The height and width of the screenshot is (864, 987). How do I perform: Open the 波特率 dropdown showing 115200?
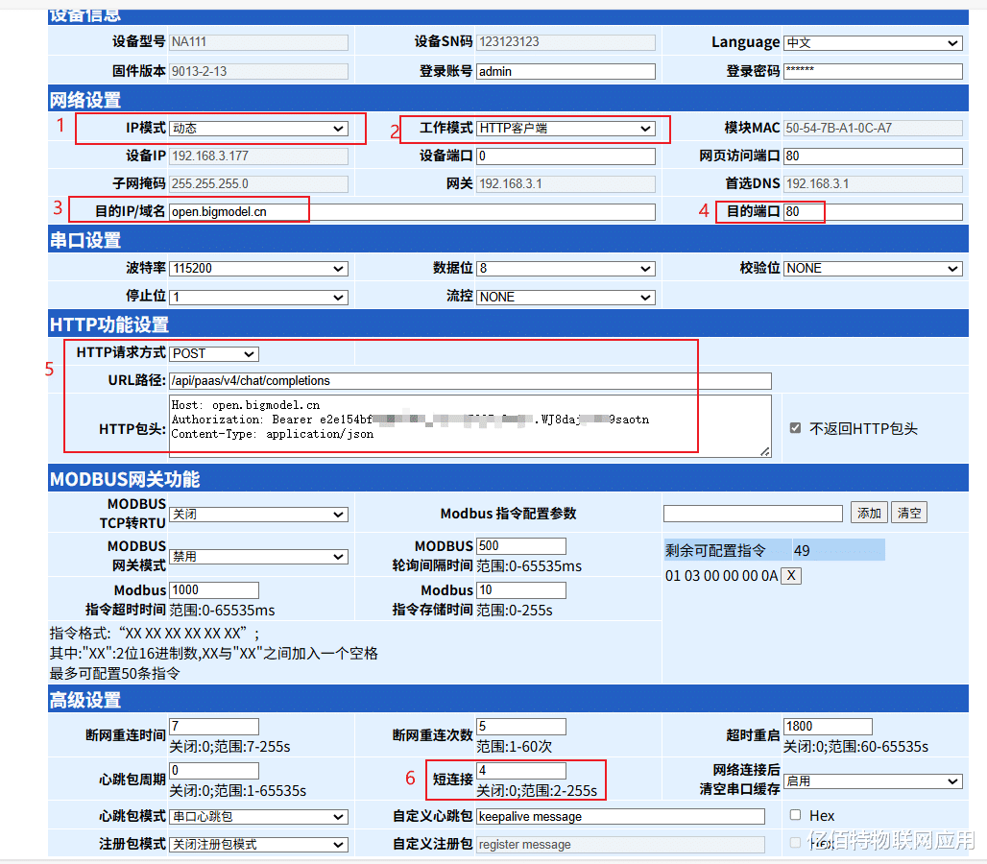pyautogui.click(x=258, y=268)
